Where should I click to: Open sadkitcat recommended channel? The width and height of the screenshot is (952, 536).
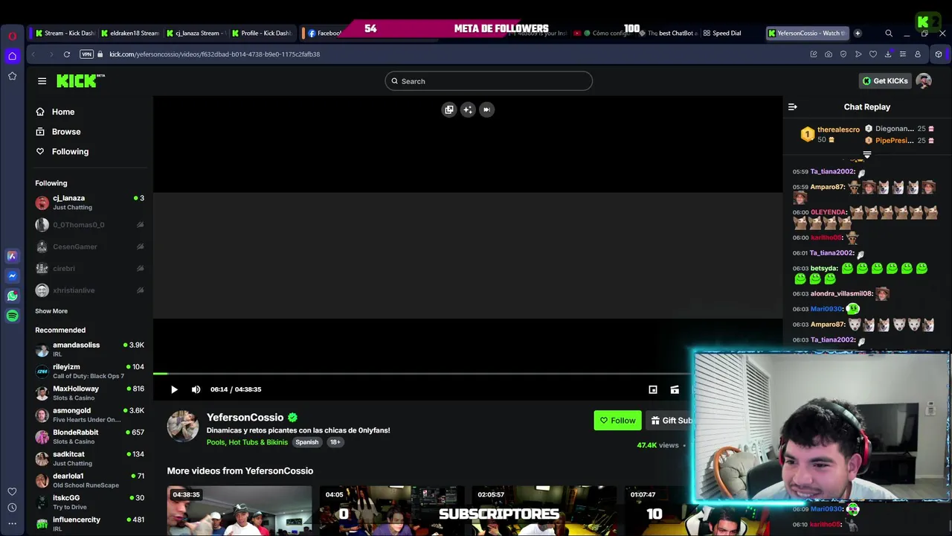point(89,459)
